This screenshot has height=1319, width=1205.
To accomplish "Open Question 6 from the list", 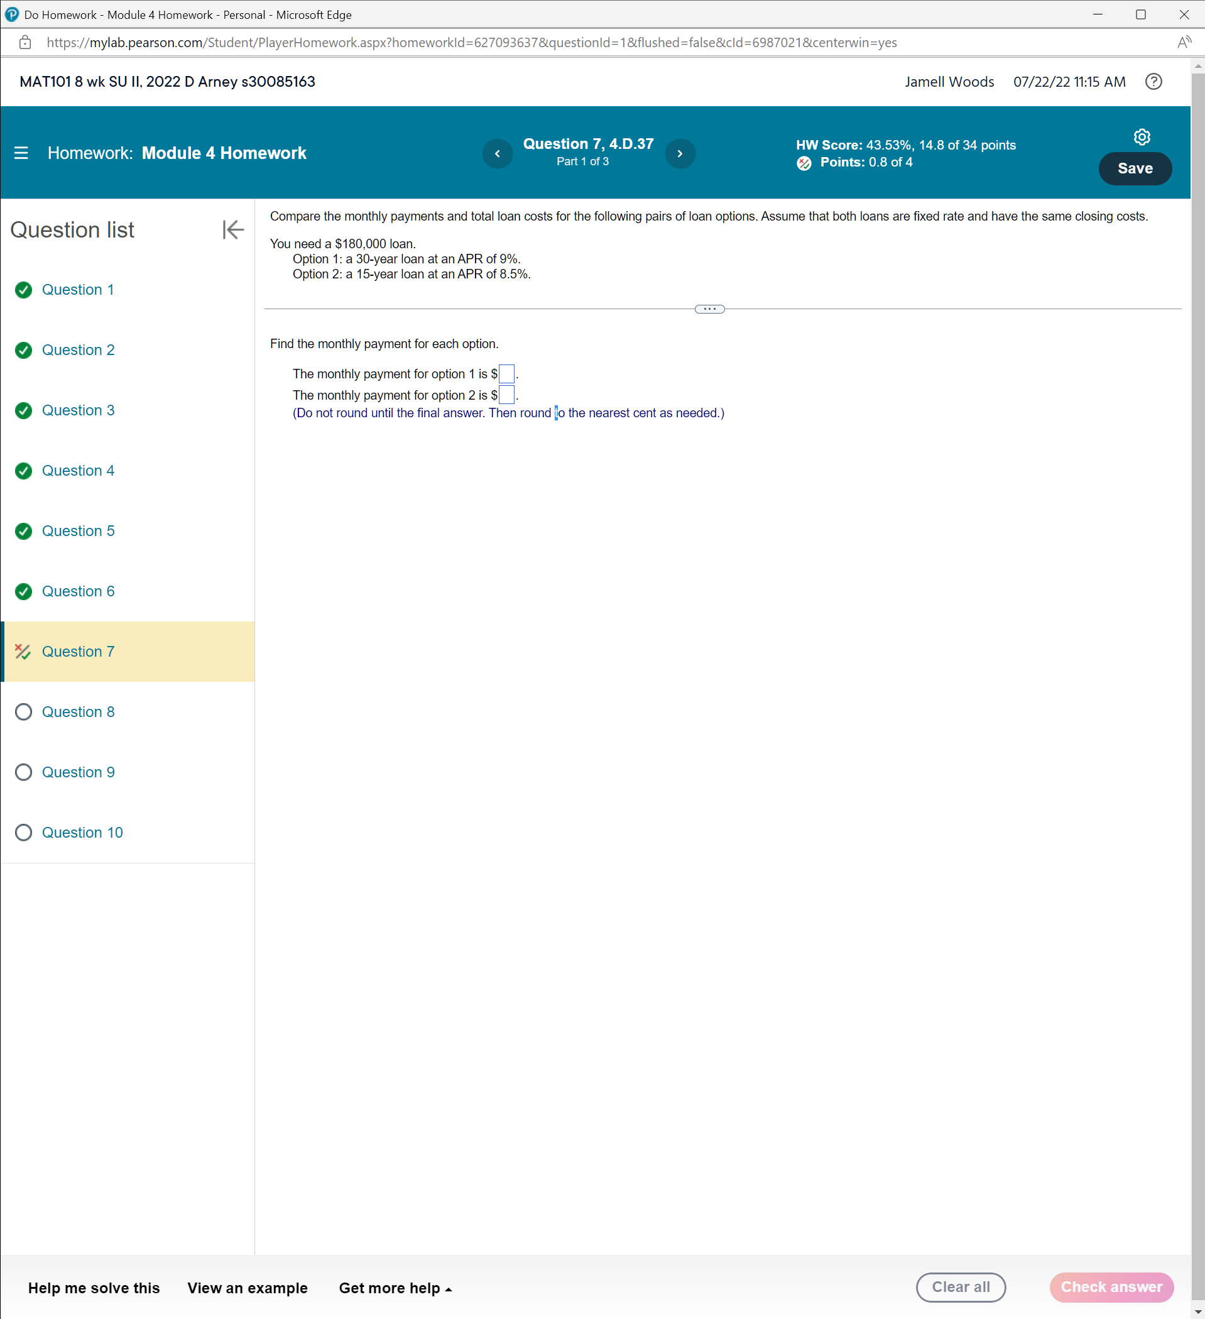I will click(x=78, y=591).
